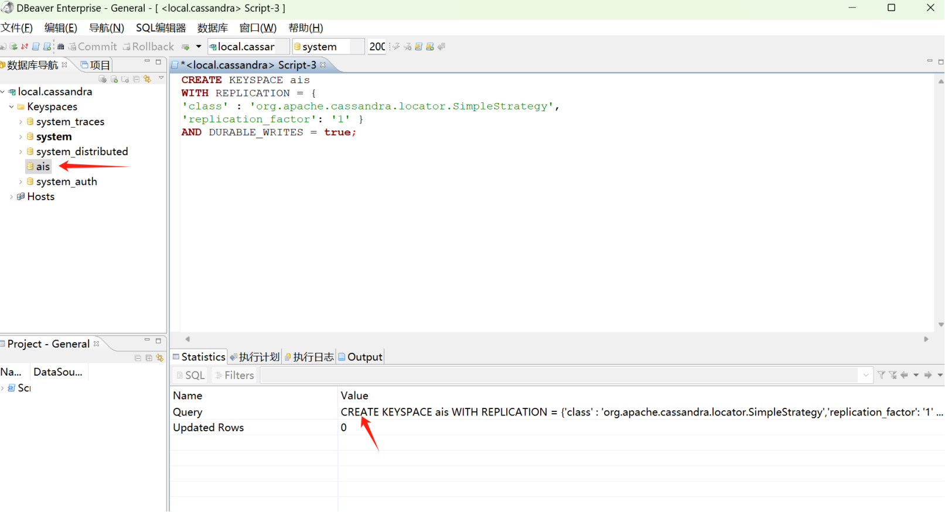Open a new SQL editor icon
Screen dimensions: 945x512
[36, 47]
